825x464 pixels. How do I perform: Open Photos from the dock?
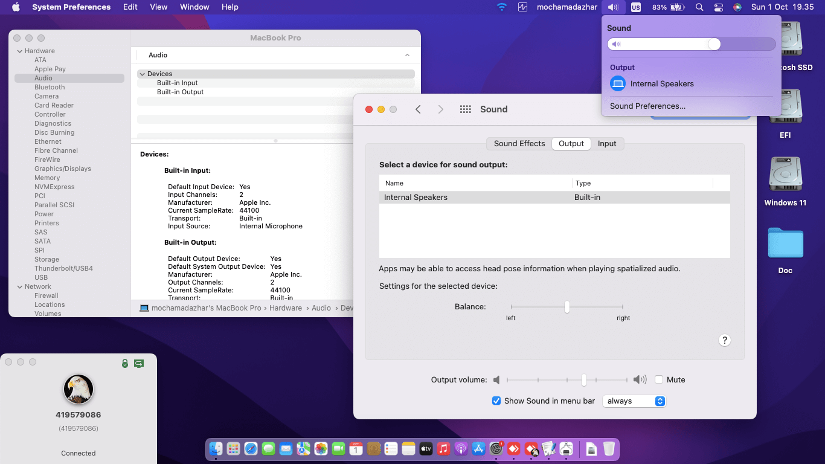pyautogui.click(x=321, y=449)
